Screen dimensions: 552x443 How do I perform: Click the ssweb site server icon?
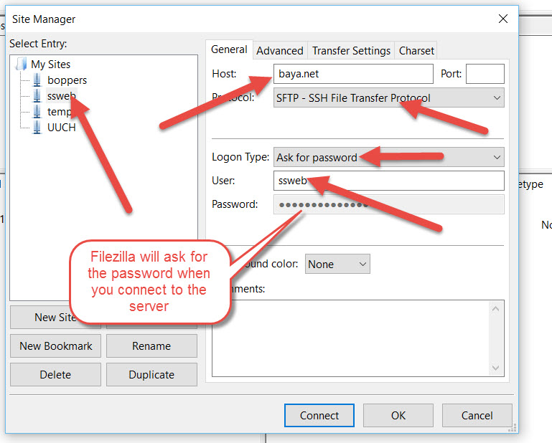[x=37, y=96]
